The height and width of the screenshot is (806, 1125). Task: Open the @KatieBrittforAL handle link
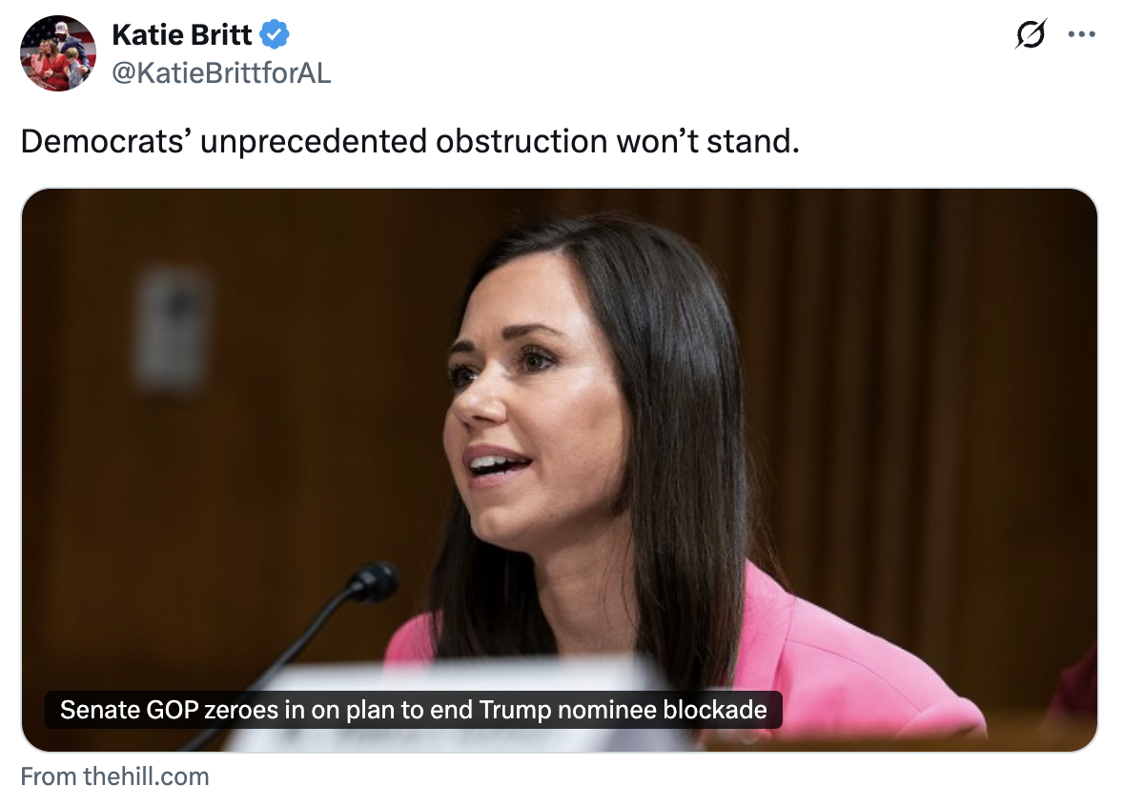click(x=222, y=72)
